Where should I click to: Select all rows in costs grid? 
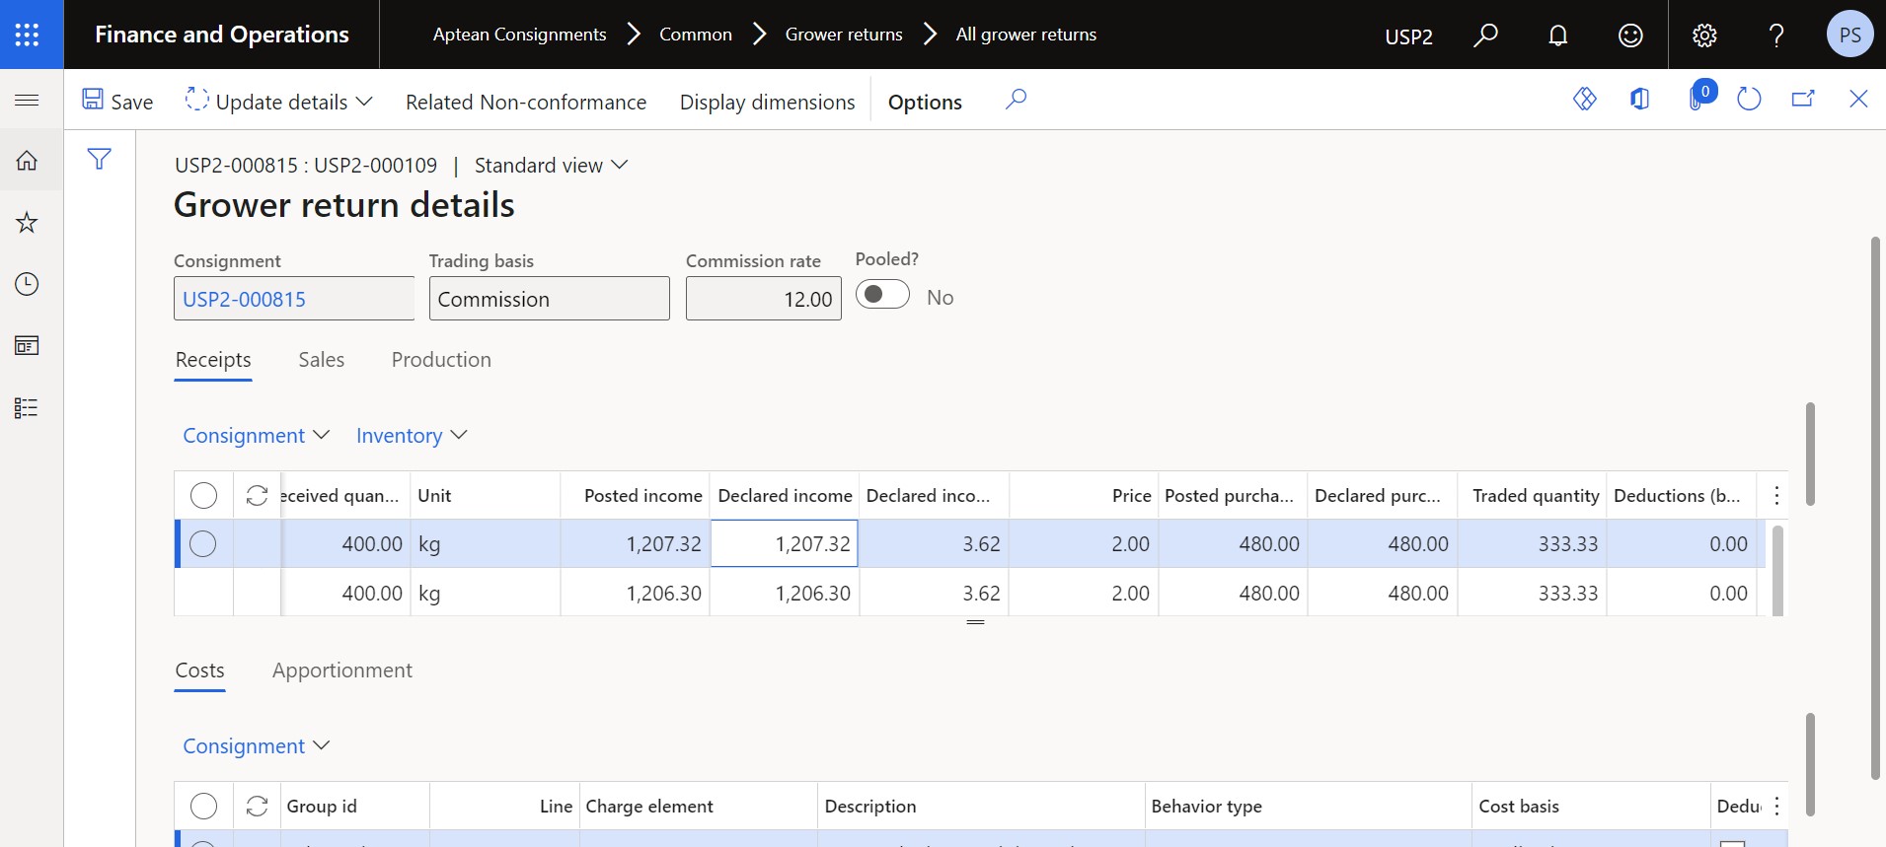(203, 807)
